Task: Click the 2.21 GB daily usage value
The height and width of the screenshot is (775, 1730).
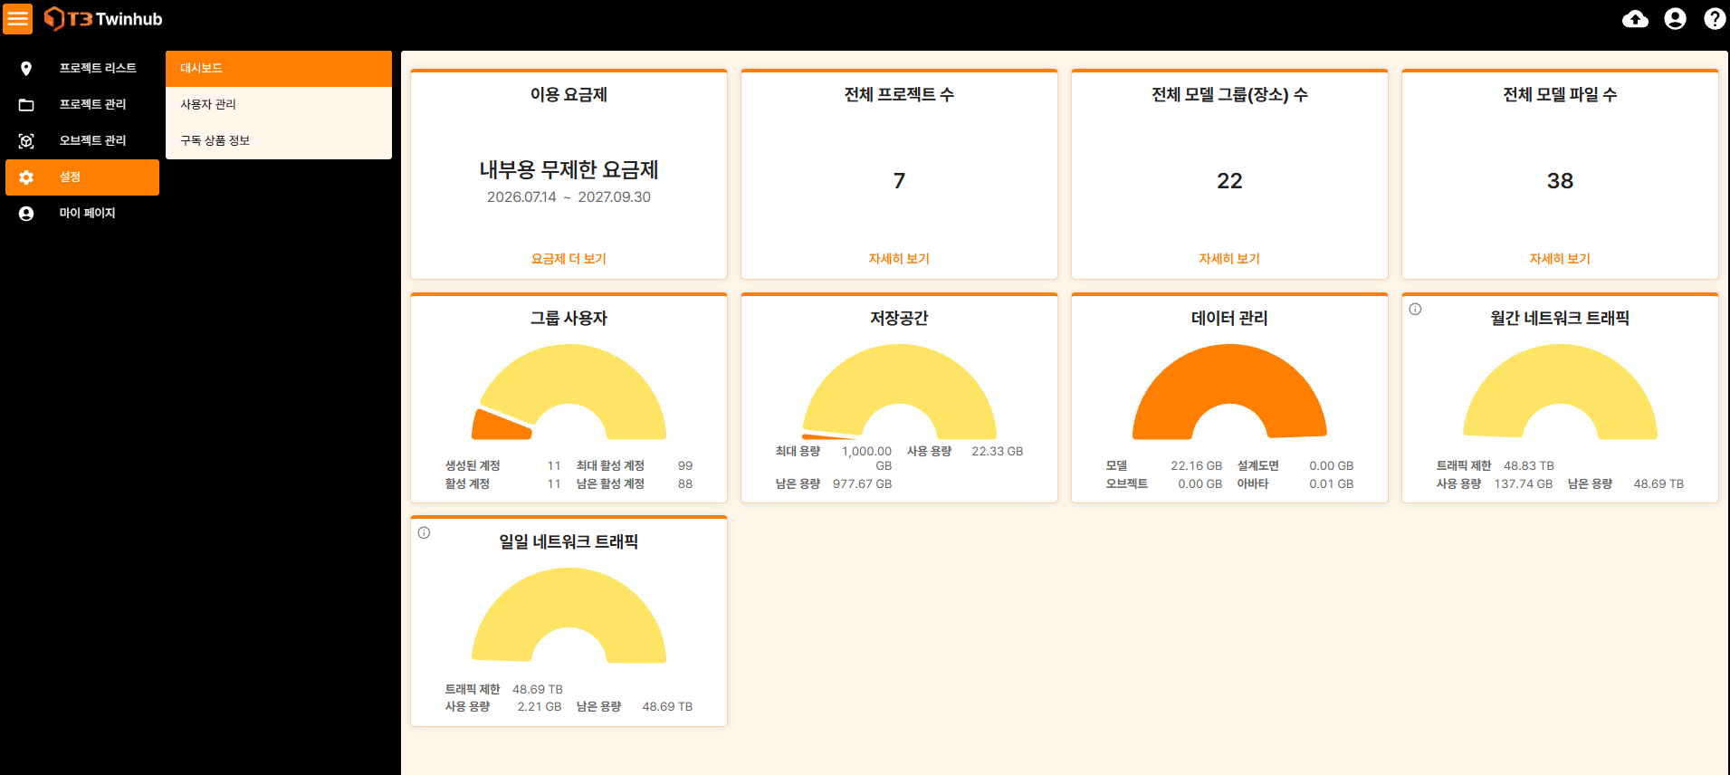Action: pos(539,707)
